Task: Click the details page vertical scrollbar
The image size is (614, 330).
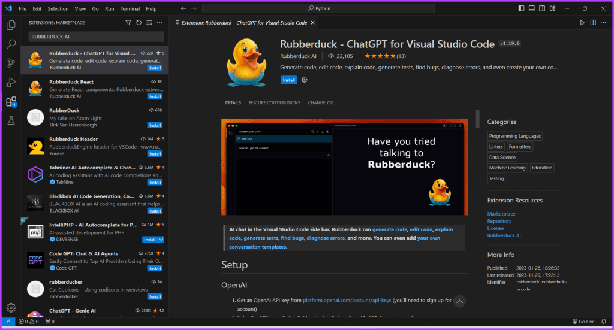Action: (477, 119)
